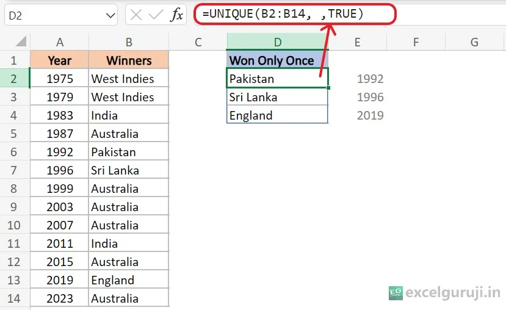The height and width of the screenshot is (310, 506).
Task: Select column C header
Action: coord(198,42)
